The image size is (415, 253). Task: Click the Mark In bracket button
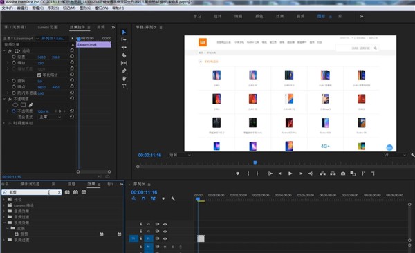(248, 174)
